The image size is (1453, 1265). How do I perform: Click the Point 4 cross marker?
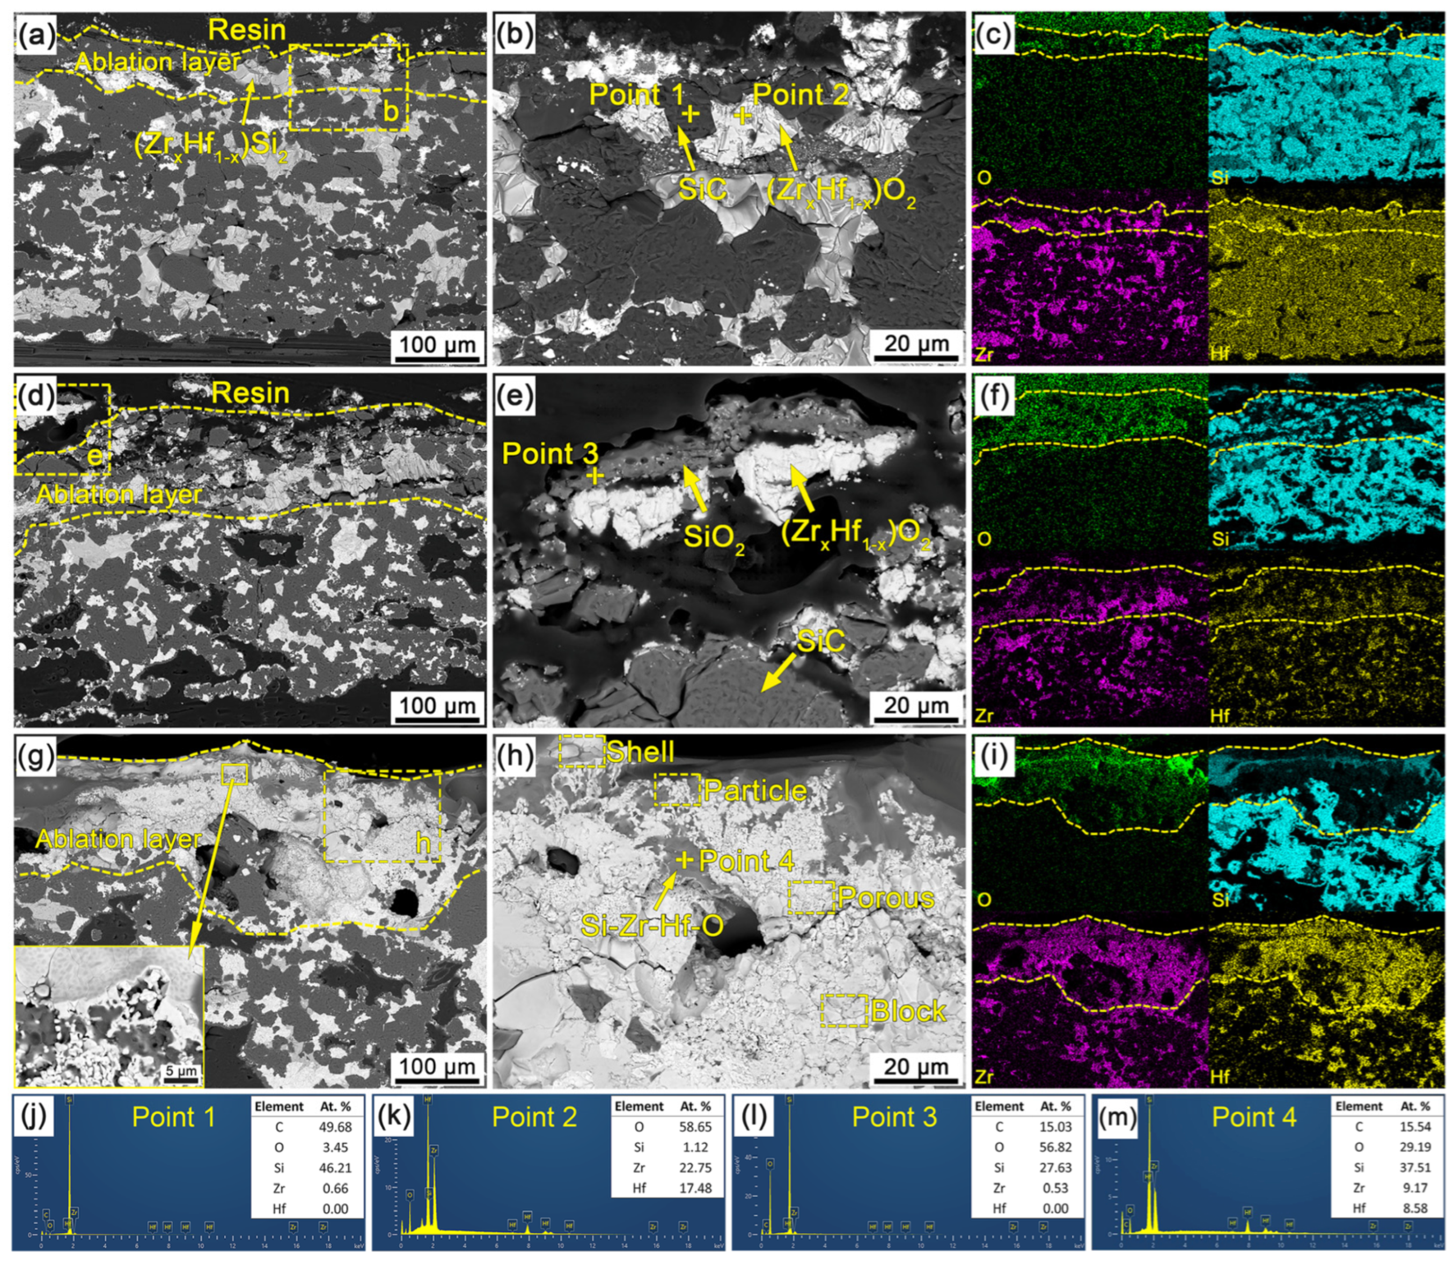pyautogui.click(x=684, y=860)
